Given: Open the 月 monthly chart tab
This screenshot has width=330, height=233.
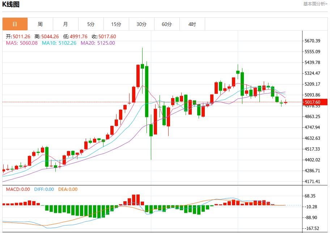Looking at the screenshot, I should 65,24.
